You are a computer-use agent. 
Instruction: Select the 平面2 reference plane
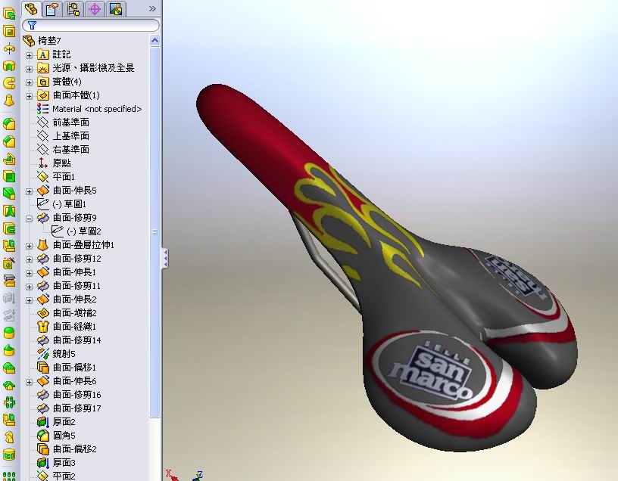click(56, 476)
